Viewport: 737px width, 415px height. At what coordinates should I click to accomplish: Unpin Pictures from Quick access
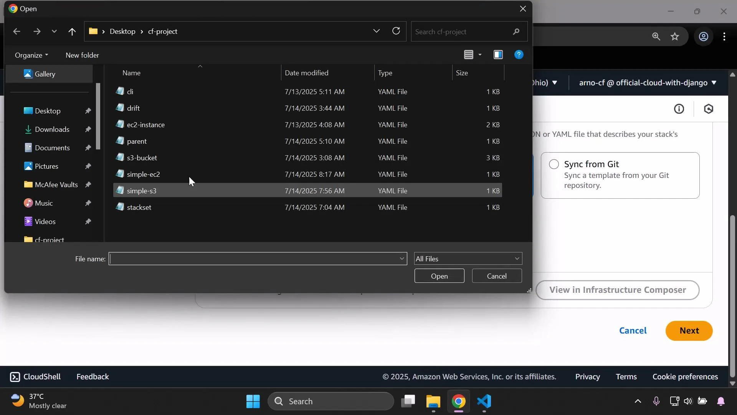point(88,166)
